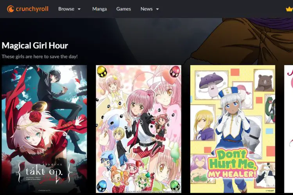Open the Shugo Chara pink-haired girl poster
The image size is (293, 195).
(x=138, y=129)
